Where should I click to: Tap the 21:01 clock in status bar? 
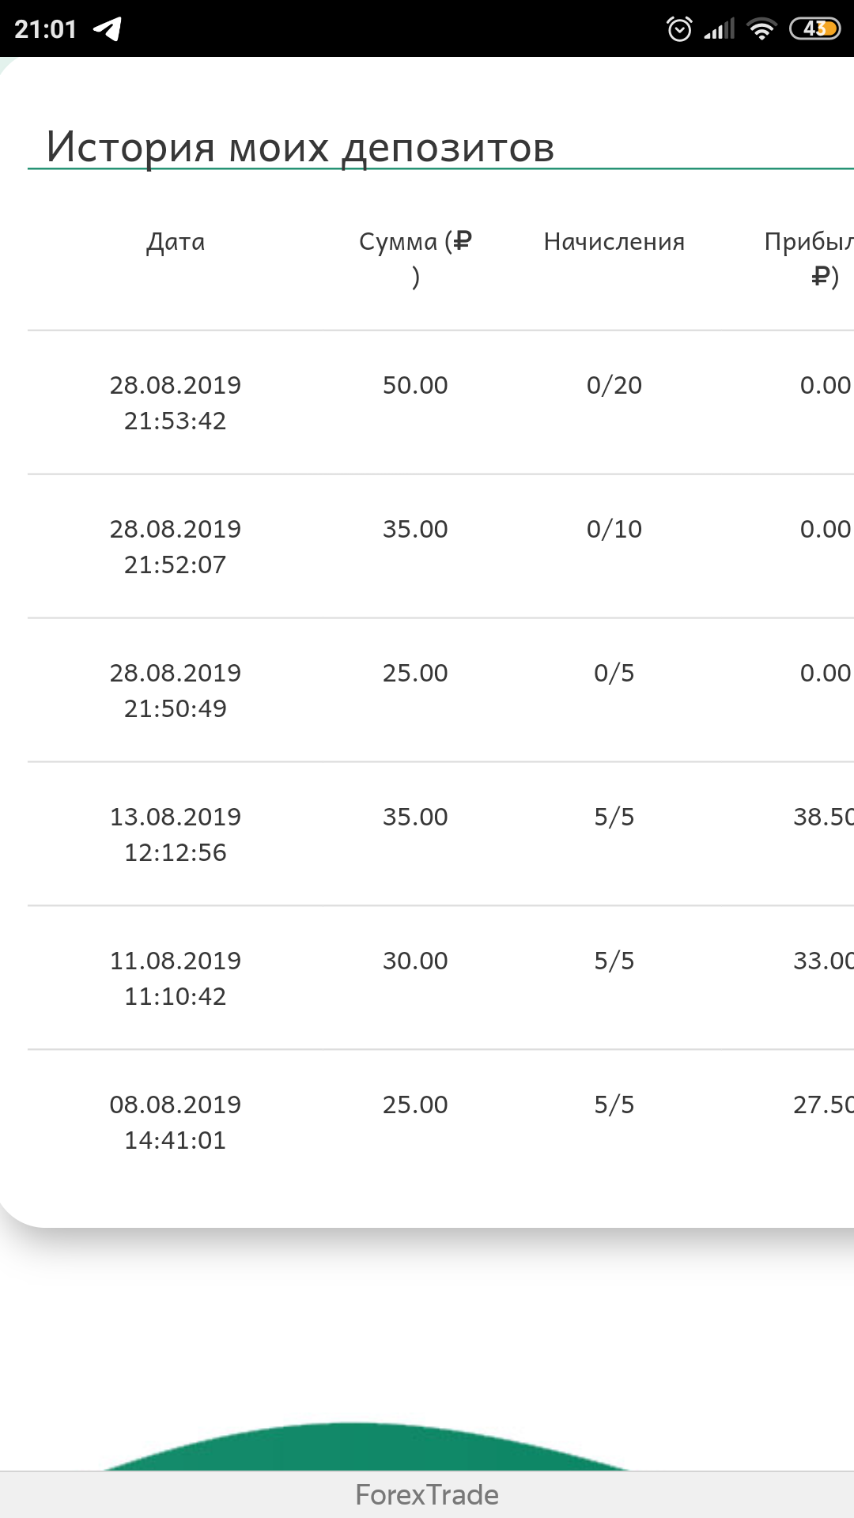click(46, 29)
